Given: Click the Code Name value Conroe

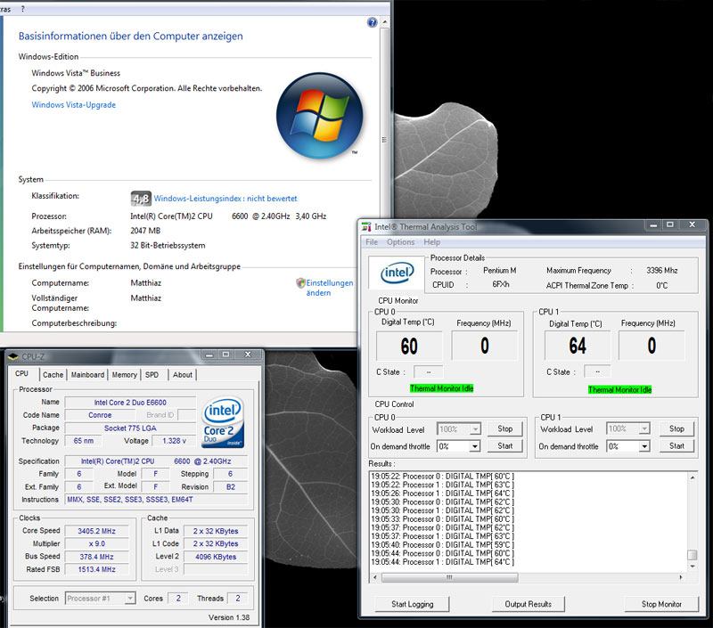Looking at the screenshot, I should (x=100, y=415).
